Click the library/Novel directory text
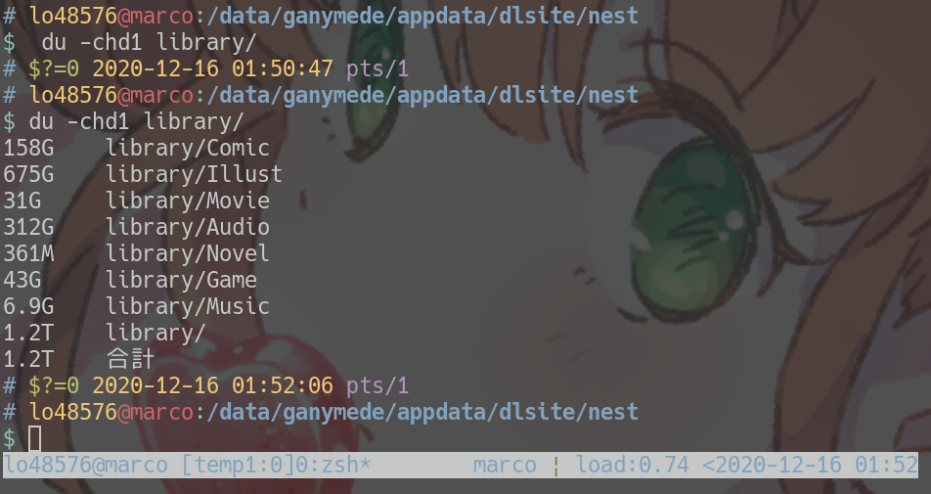 click(188, 253)
